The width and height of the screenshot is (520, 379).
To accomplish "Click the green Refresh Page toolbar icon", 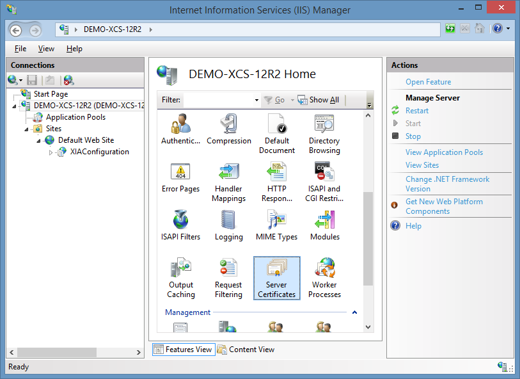I will [450, 29].
